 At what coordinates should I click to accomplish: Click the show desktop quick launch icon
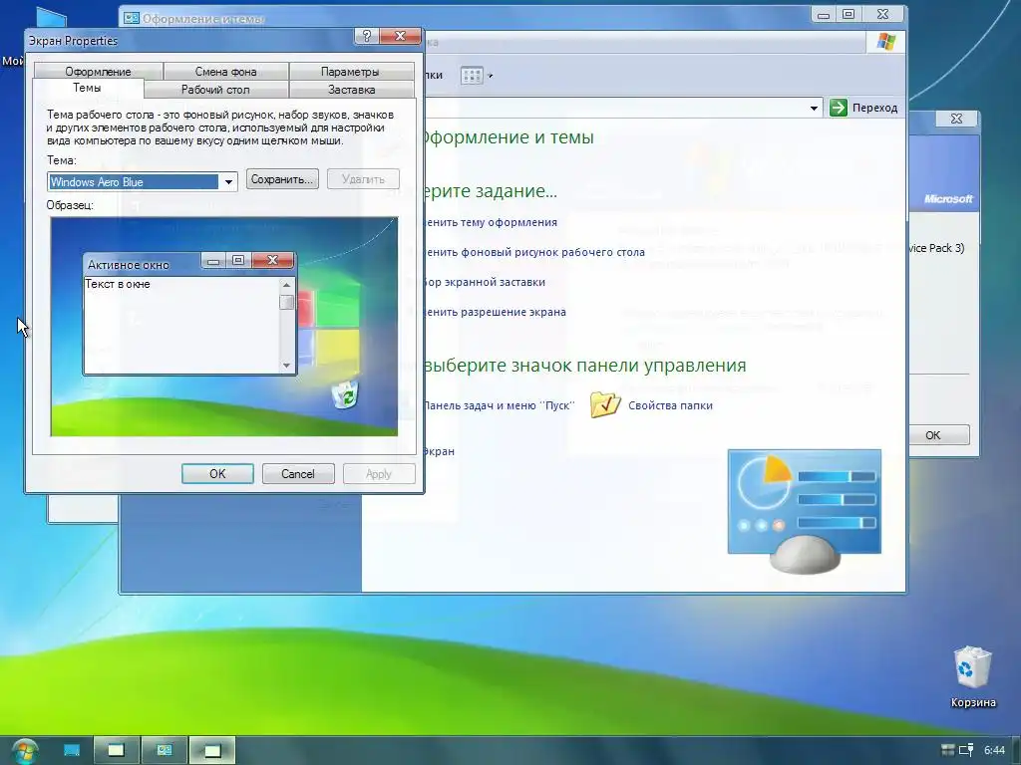click(72, 751)
